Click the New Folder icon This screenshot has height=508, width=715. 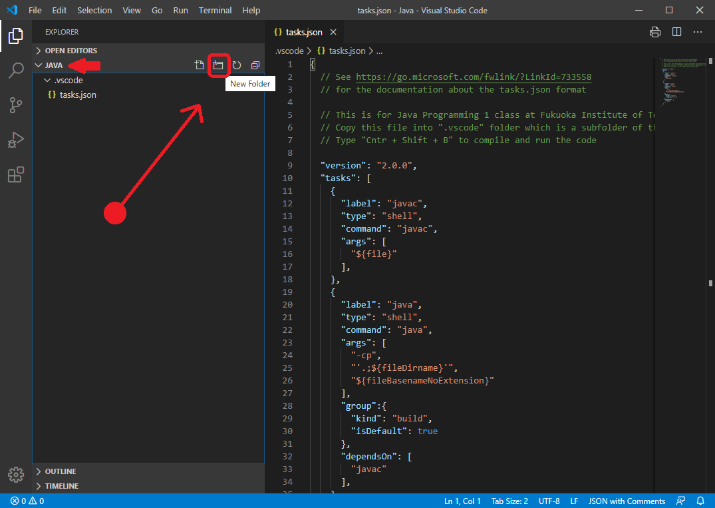coord(218,65)
